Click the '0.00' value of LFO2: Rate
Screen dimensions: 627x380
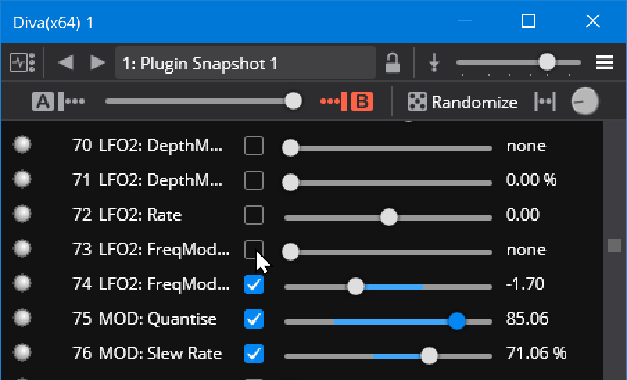pyautogui.click(x=523, y=215)
